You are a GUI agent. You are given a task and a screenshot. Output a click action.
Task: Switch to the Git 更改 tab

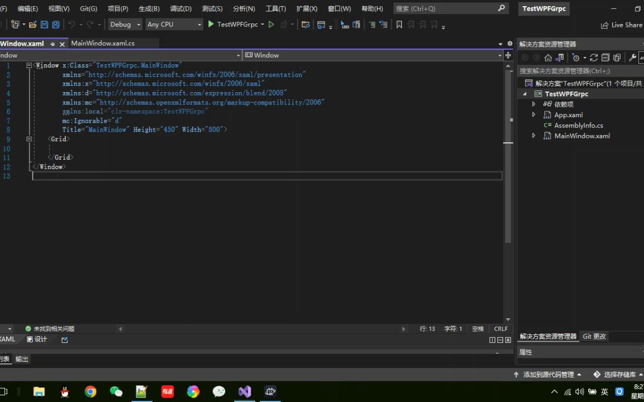pyautogui.click(x=594, y=336)
